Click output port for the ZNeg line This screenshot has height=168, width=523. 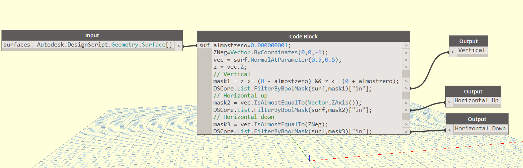[406, 52]
